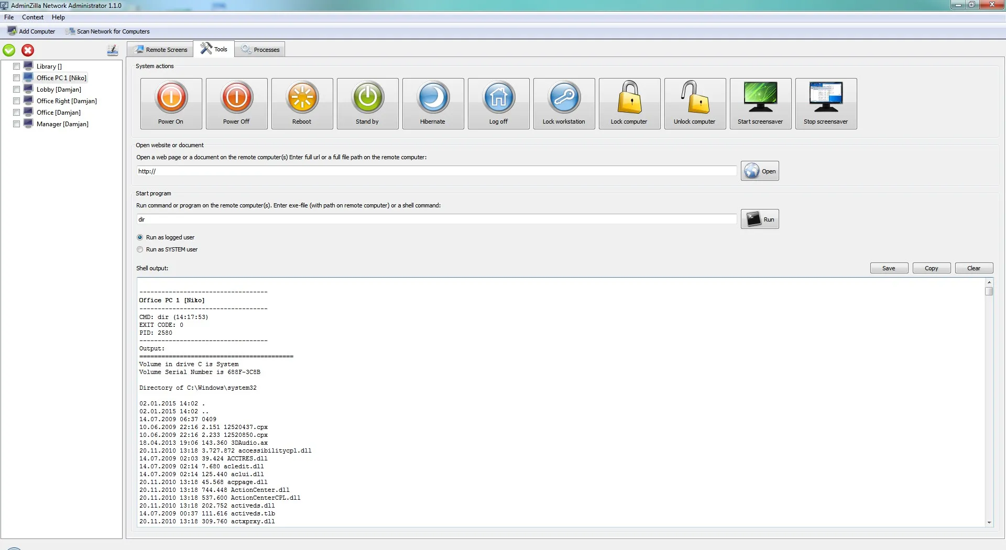Save the shell output

coord(889,268)
